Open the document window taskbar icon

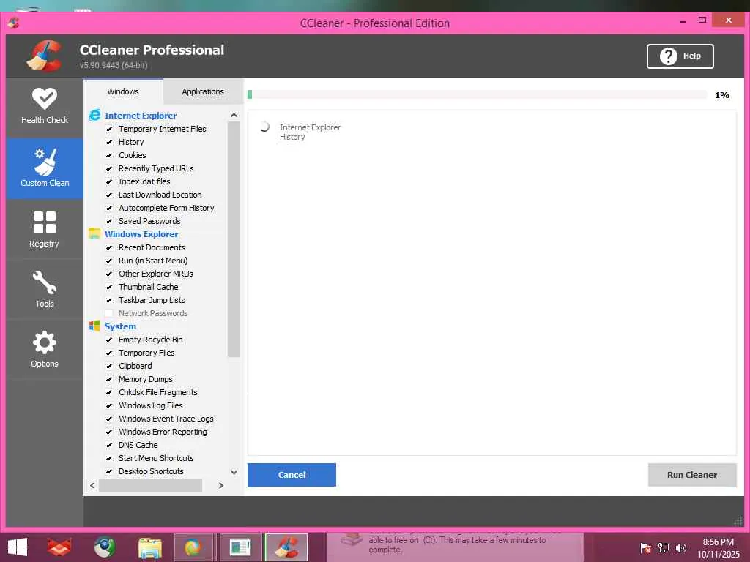(240, 547)
